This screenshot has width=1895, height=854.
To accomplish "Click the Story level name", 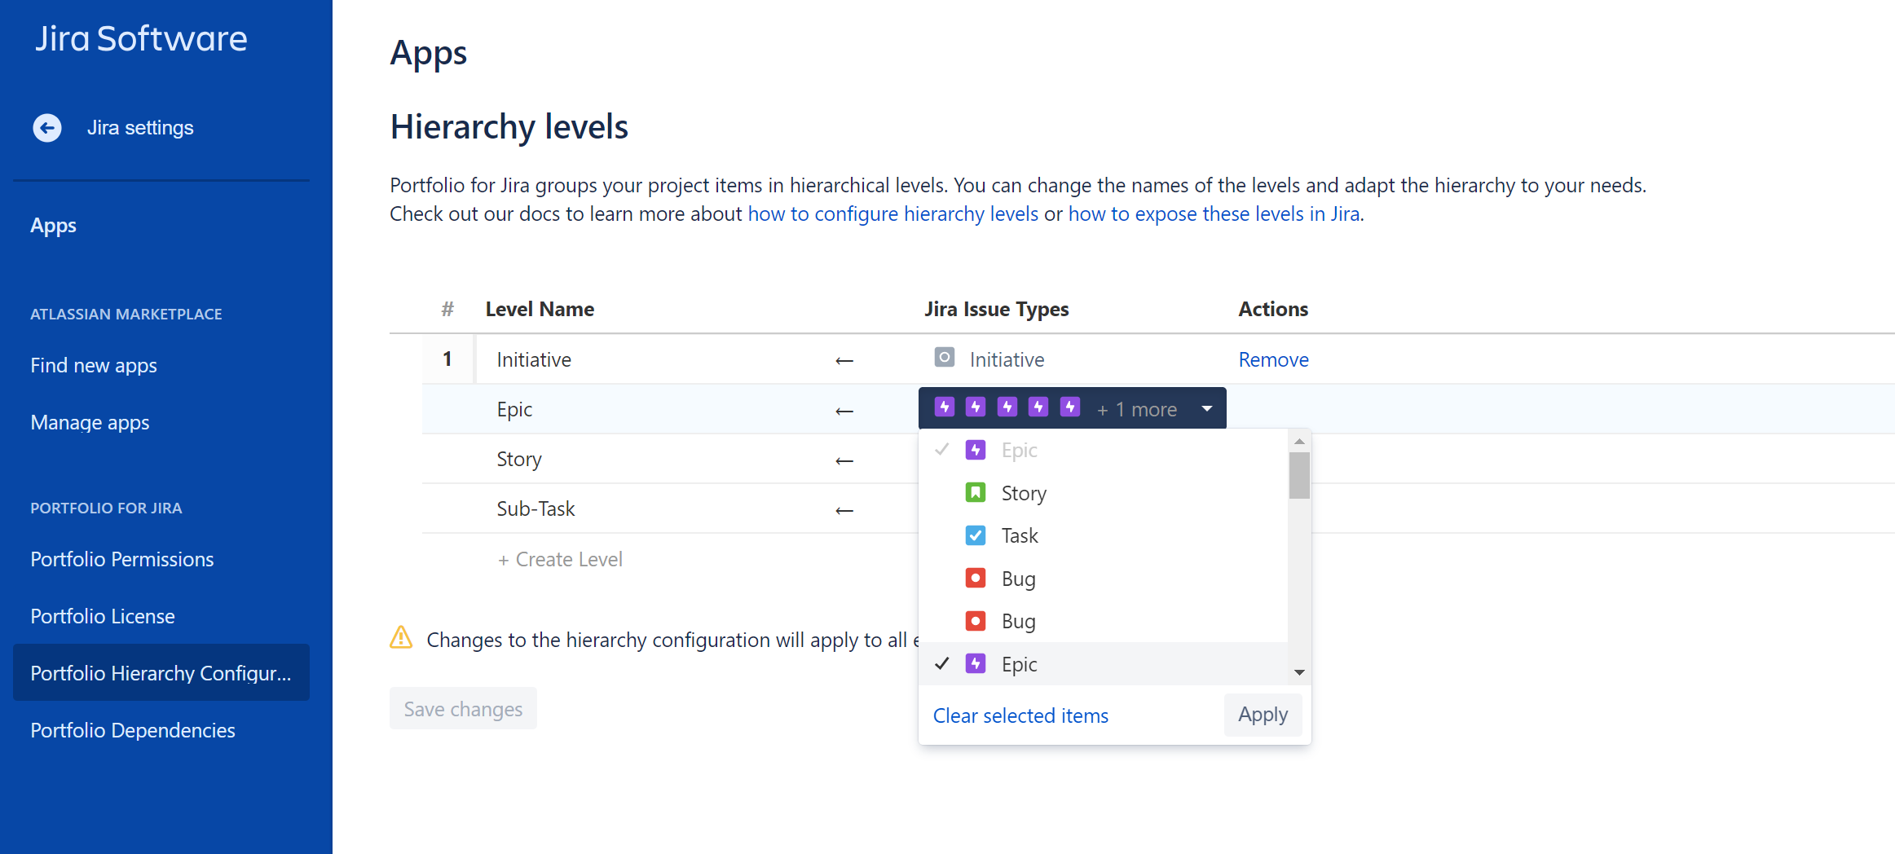I will click(x=519, y=459).
